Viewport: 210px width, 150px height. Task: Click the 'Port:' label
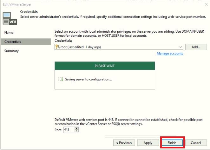click(58, 130)
